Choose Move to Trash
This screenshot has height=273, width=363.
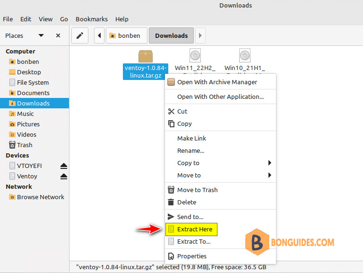(x=220, y=190)
